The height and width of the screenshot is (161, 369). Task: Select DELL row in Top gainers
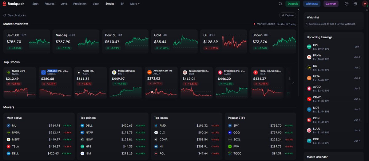(x=113, y=125)
